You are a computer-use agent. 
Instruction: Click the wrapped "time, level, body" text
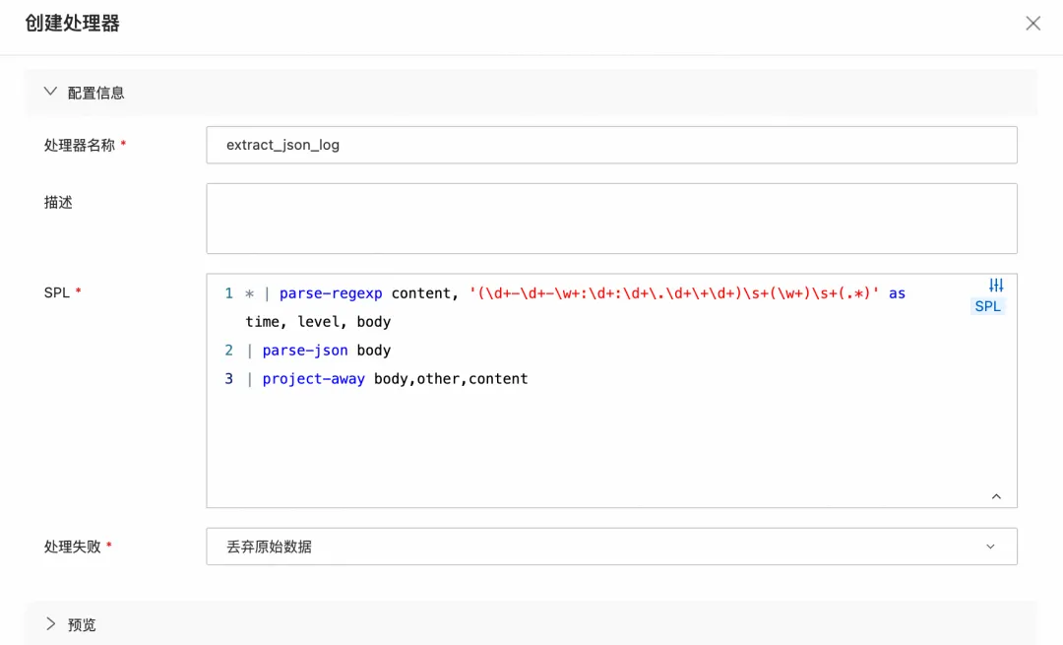318,322
